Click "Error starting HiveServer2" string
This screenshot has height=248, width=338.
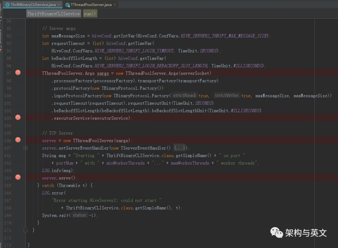coord(106,200)
